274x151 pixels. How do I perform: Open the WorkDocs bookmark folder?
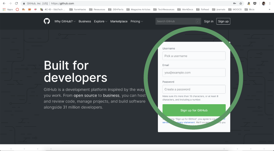click(185, 10)
